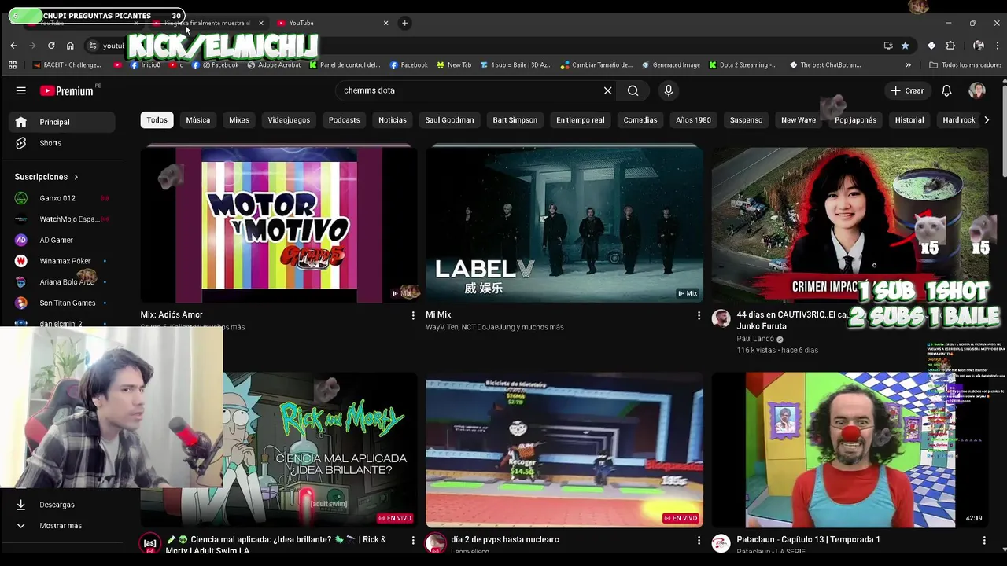This screenshot has width=1007, height=566.
Task: Open the FACEIT - Challenge bookmark
Action: tap(66, 65)
